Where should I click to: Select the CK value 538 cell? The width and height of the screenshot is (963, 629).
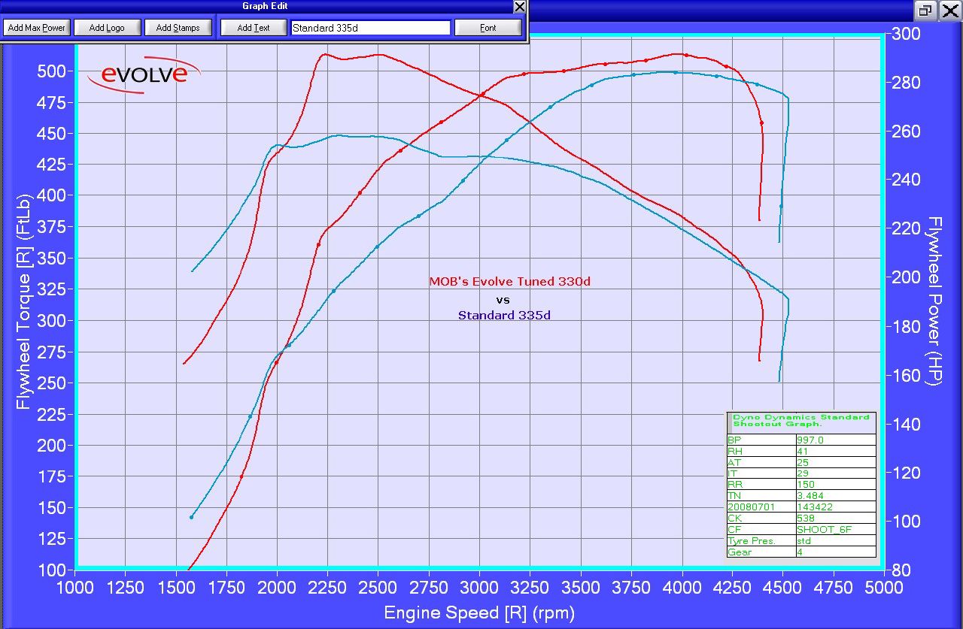tap(835, 519)
